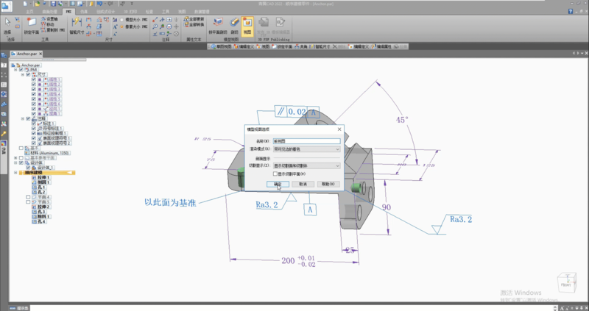589x311 pixels.
Task: Click the 锁定平面 (Lock Plane) ribbon icon
Action: pos(32,26)
